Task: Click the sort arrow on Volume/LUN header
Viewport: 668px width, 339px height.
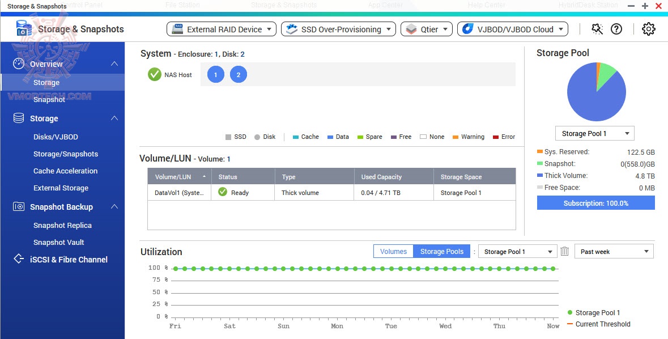Action: coord(204,176)
